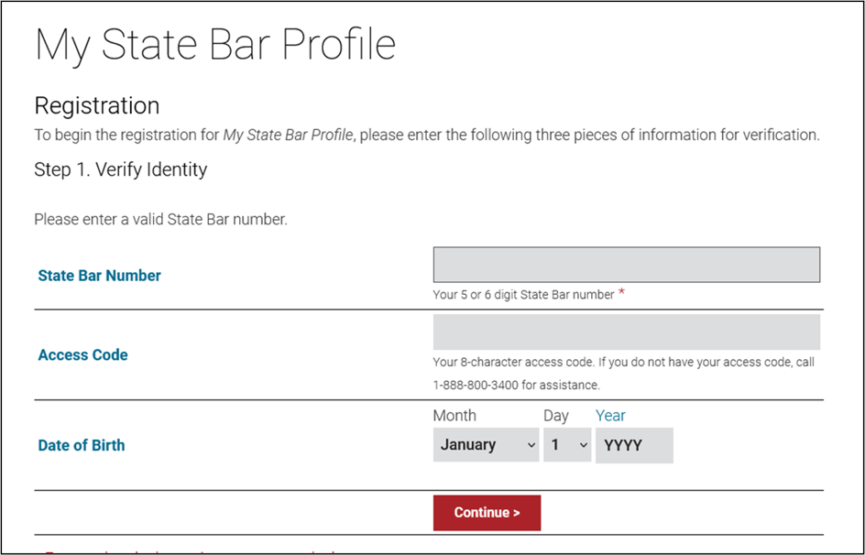Select the State Bar Number link
The image size is (865, 555).
[99, 275]
